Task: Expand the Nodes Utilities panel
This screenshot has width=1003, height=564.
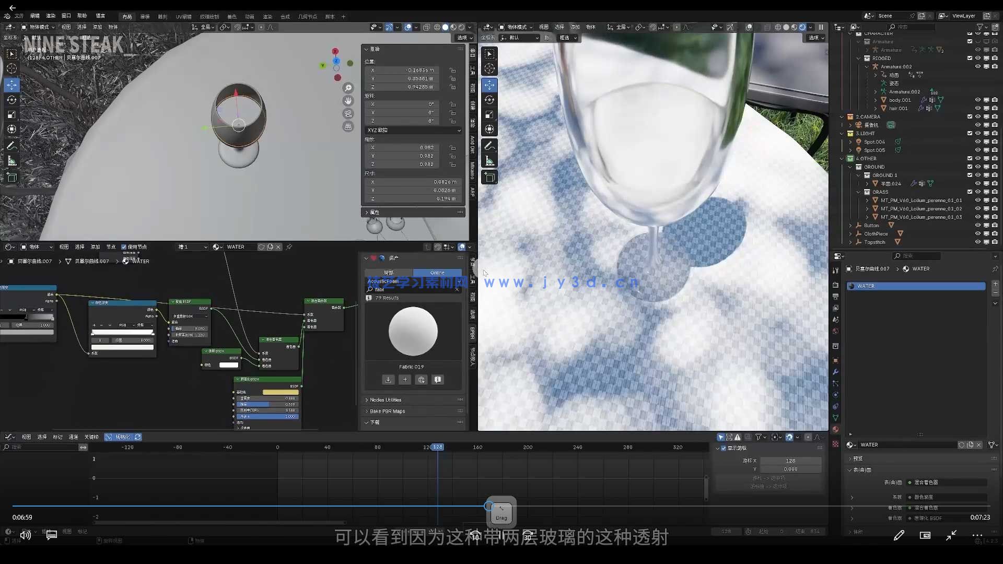Action: coord(386,399)
